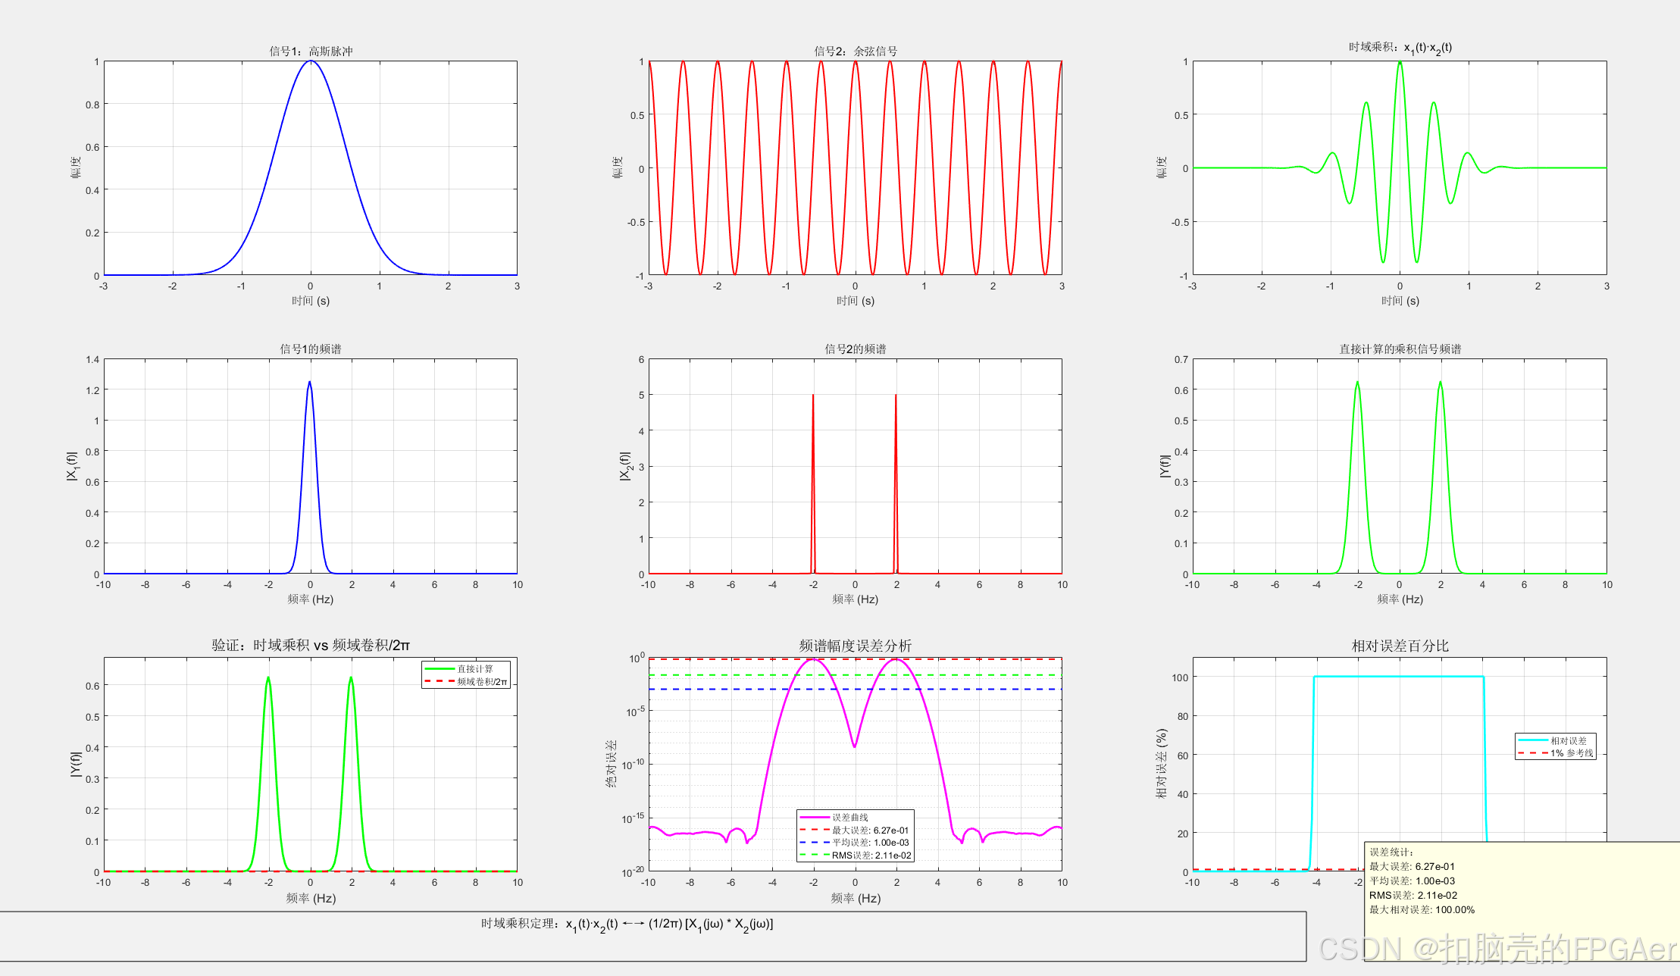Viewport: 1680px width, 976px height.
Task: Click the '直接计算' legend entry
Action: [x=474, y=668]
